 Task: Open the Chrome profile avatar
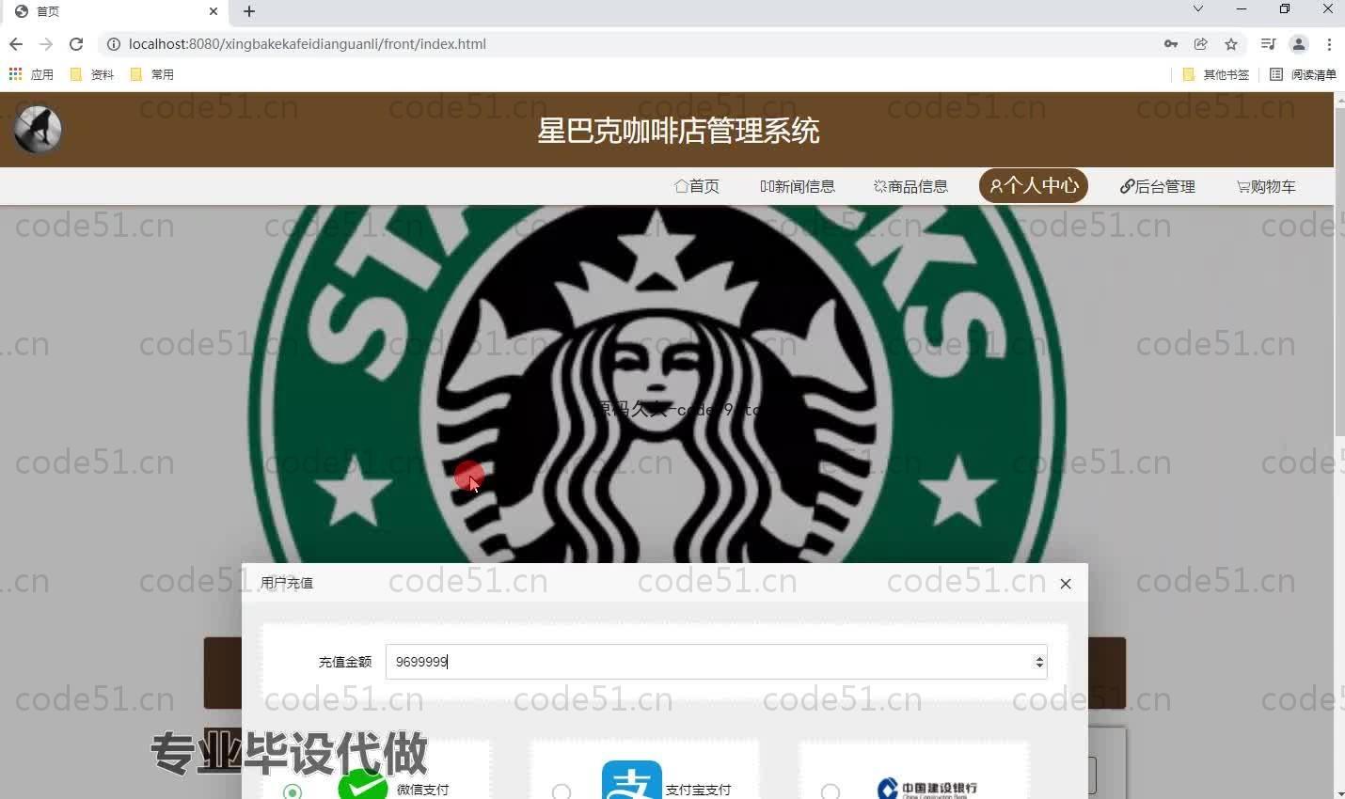pos(1299,44)
